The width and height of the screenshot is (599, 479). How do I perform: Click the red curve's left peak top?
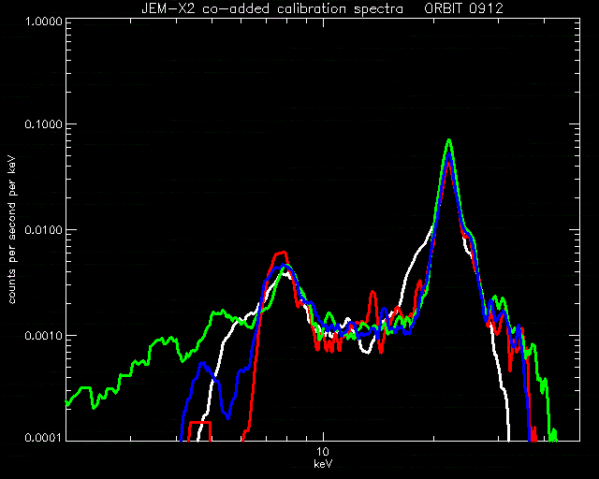point(282,253)
